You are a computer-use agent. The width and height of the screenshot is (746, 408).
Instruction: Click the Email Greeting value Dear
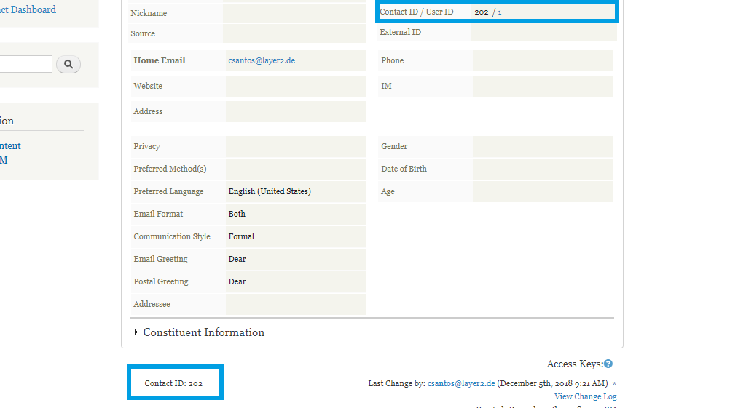point(237,259)
